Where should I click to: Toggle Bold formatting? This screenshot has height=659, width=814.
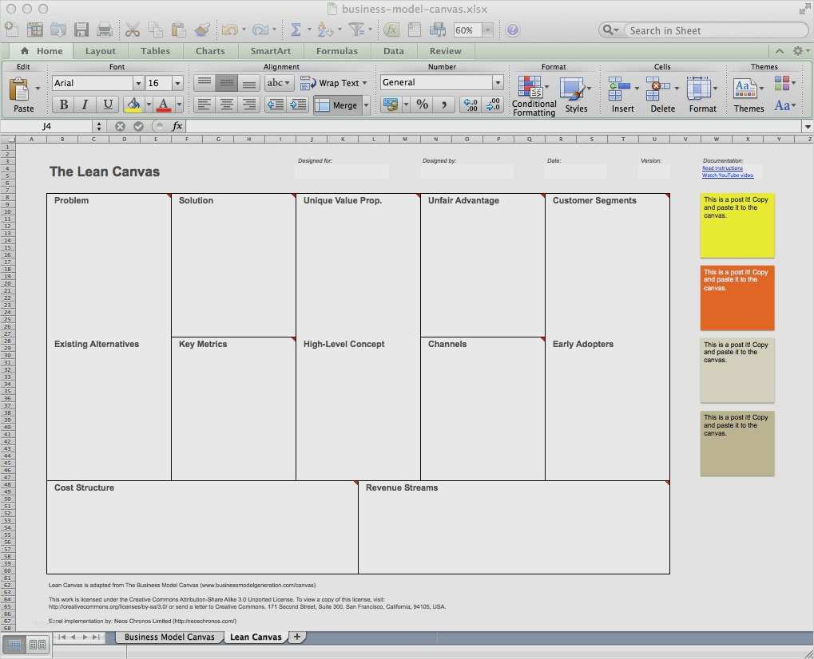[64, 105]
